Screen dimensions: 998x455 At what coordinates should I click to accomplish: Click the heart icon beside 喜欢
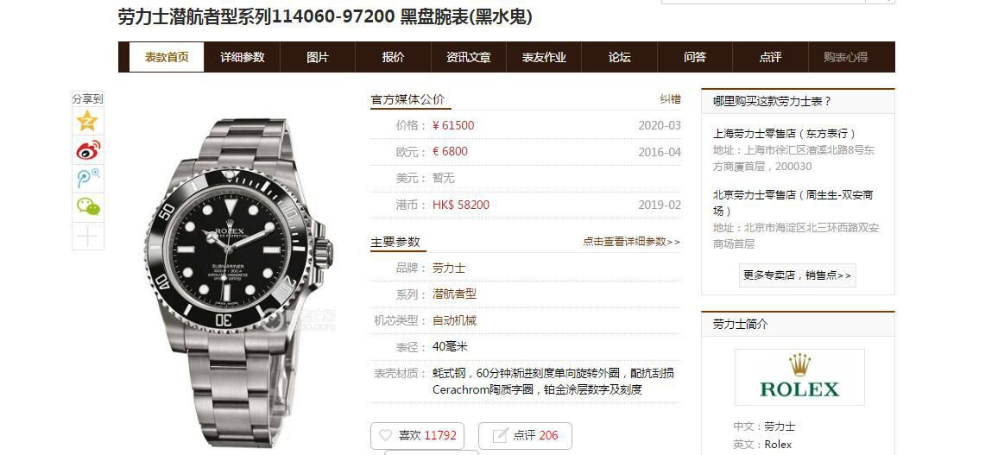(385, 435)
